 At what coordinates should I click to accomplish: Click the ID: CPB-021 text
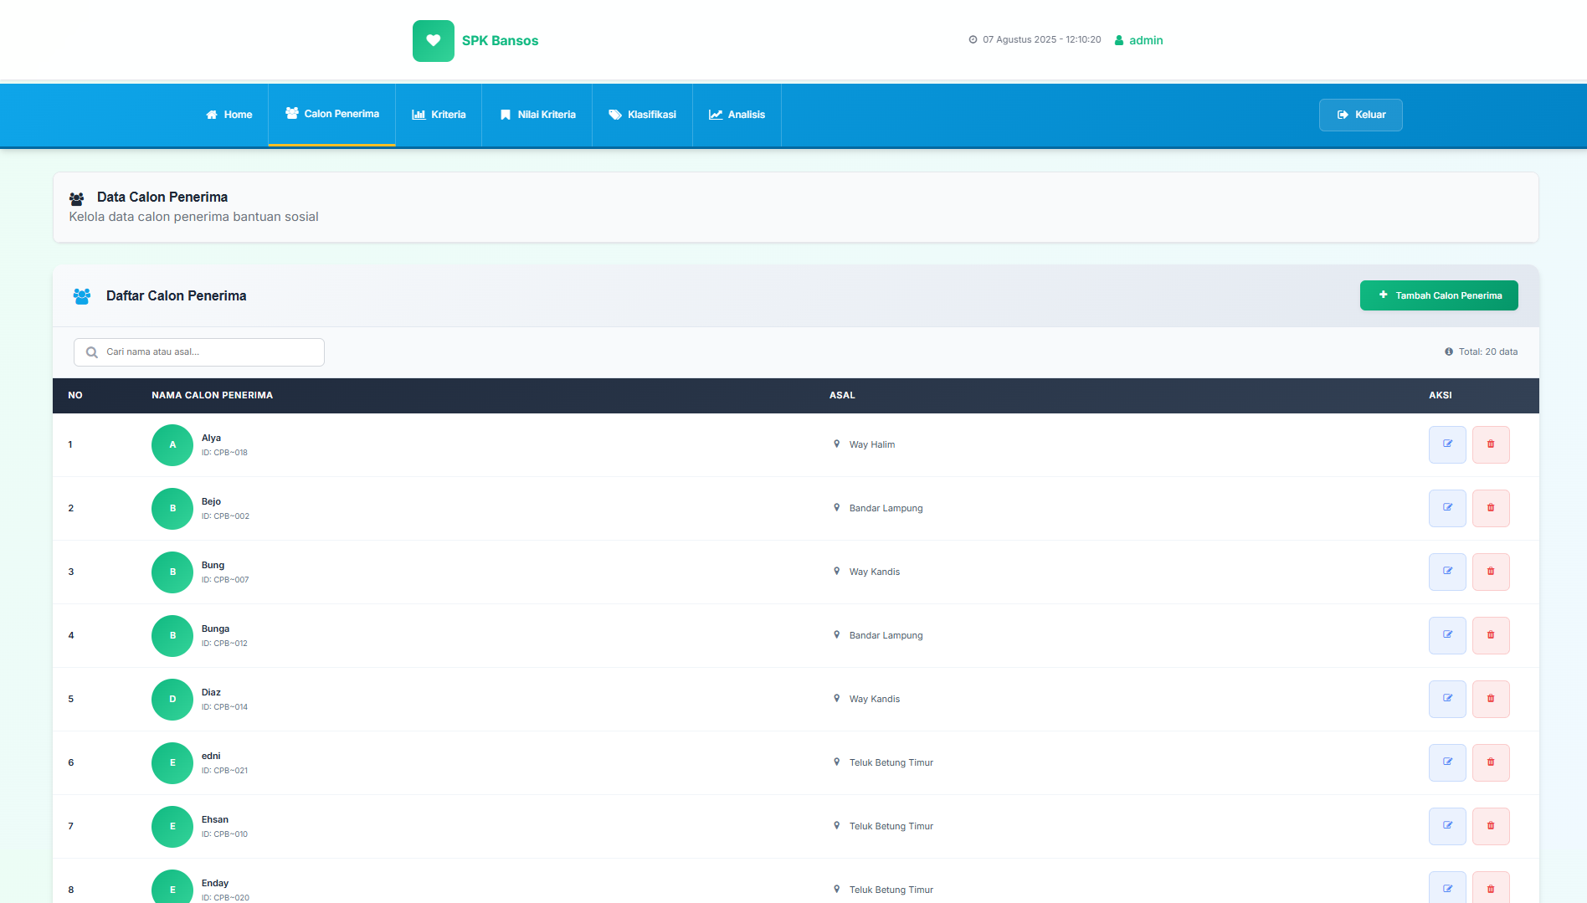pyautogui.click(x=224, y=771)
